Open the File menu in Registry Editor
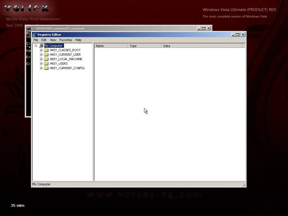 coord(36,40)
